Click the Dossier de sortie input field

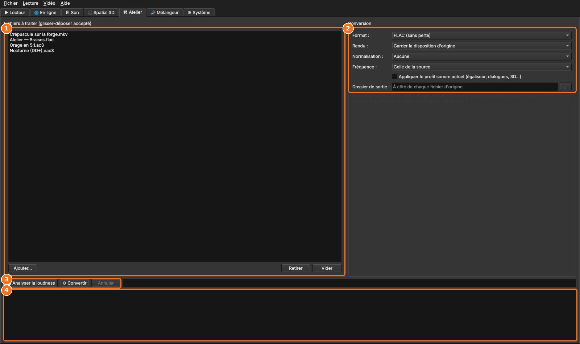pyautogui.click(x=475, y=87)
